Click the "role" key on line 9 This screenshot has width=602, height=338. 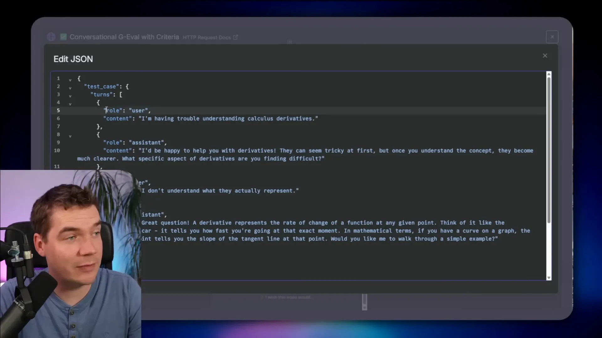pyautogui.click(x=113, y=143)
